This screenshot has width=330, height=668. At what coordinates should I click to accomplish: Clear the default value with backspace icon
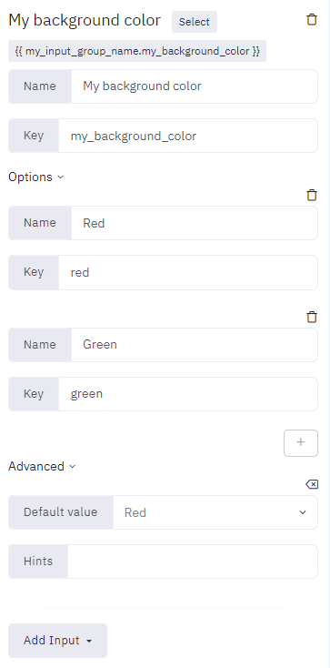312,484
